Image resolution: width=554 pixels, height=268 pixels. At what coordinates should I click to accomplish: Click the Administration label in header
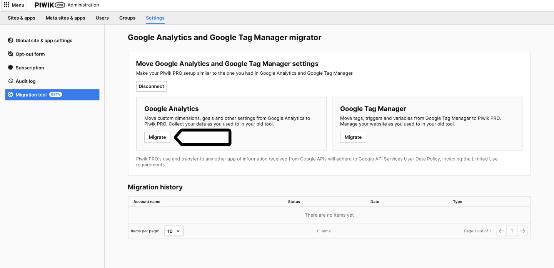coord(83,5)
